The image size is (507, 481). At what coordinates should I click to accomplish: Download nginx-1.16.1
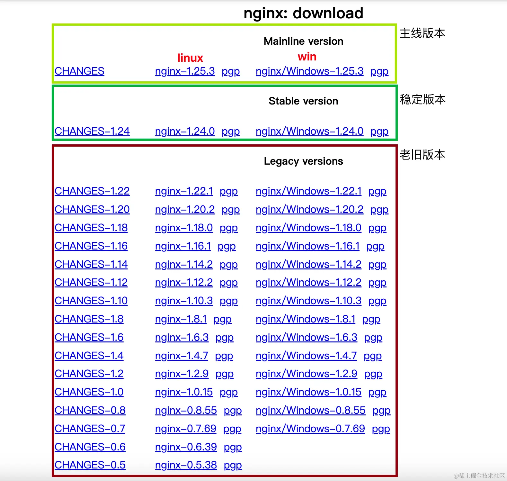(183, 246)
